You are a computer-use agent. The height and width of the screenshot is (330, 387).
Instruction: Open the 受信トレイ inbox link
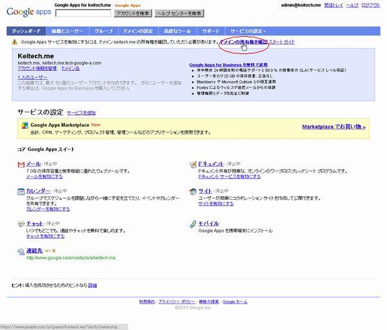click(333, 5)
